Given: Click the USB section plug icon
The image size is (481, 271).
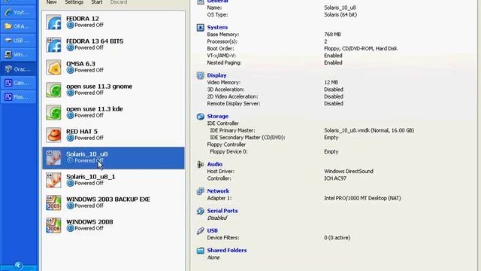Looking at the screenshot, I should (x=201, y=231).
